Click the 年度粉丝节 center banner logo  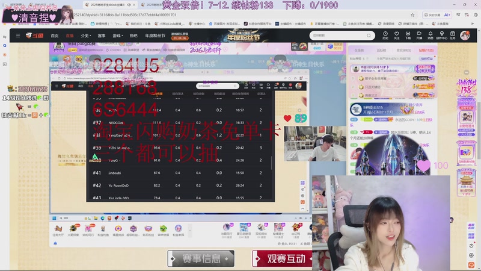[x=244, y=36]
